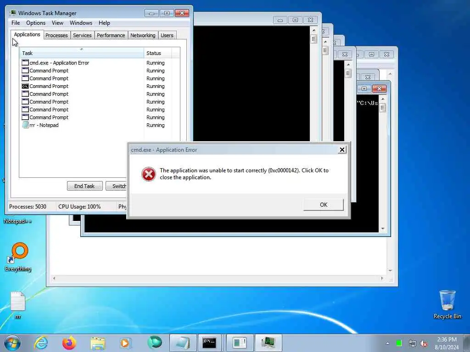This screenshot has height=352, width=470.
Task: Select the Applications tab
Action: coord(27,34)
